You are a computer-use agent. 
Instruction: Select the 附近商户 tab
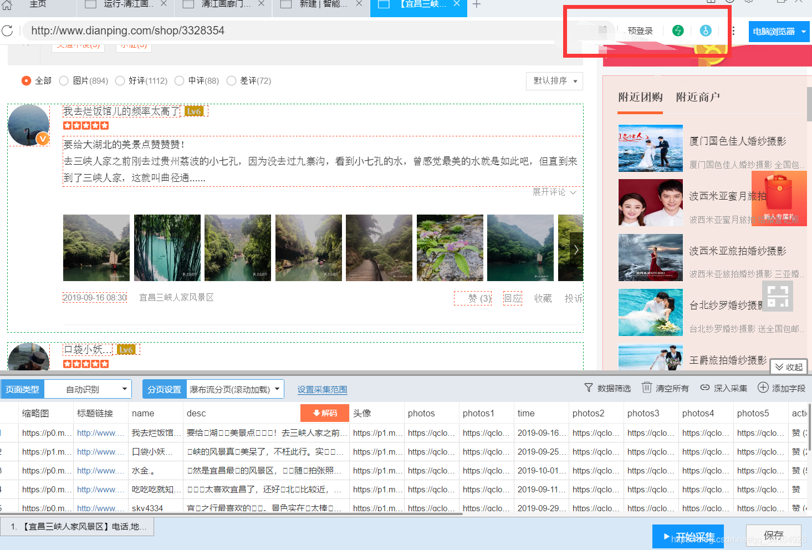(698, 97)
